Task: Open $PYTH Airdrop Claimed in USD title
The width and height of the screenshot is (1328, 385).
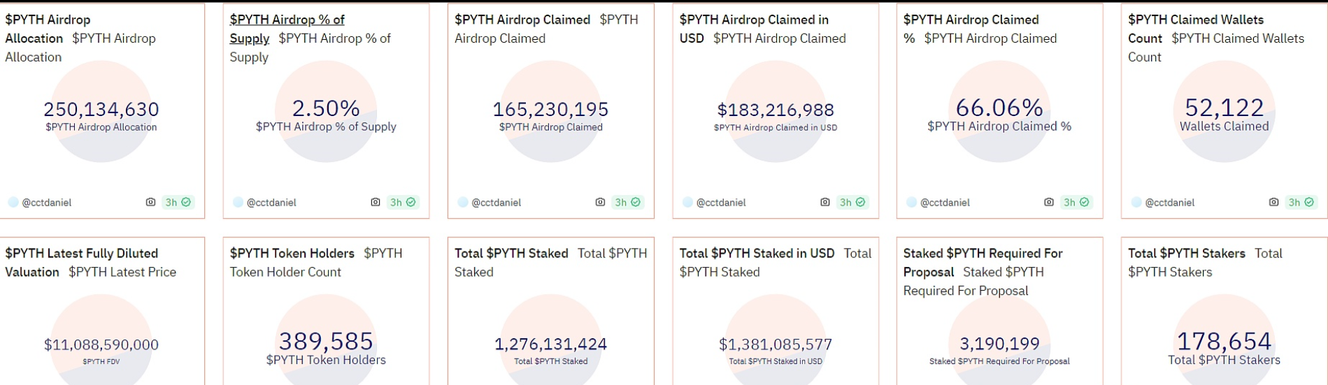Action: (754, 20)
